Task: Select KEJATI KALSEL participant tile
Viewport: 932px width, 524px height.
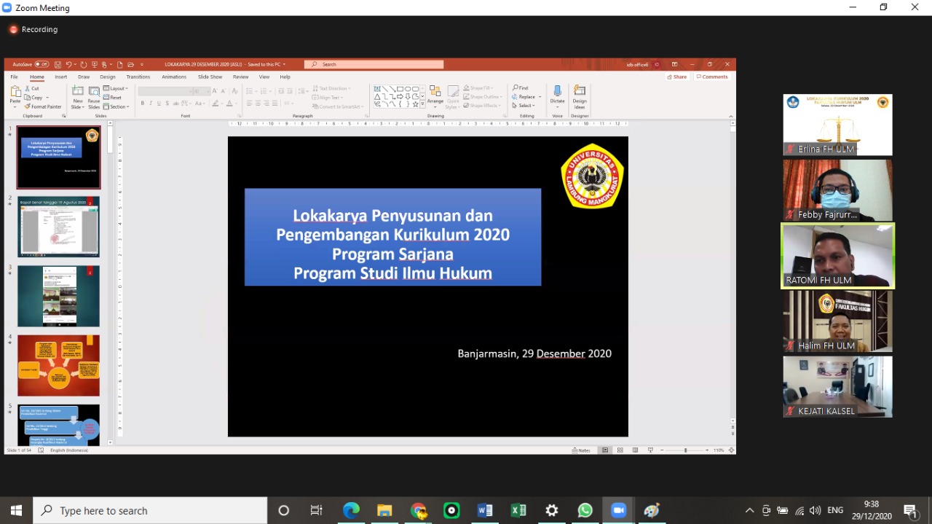Action: tap(837, 386)
